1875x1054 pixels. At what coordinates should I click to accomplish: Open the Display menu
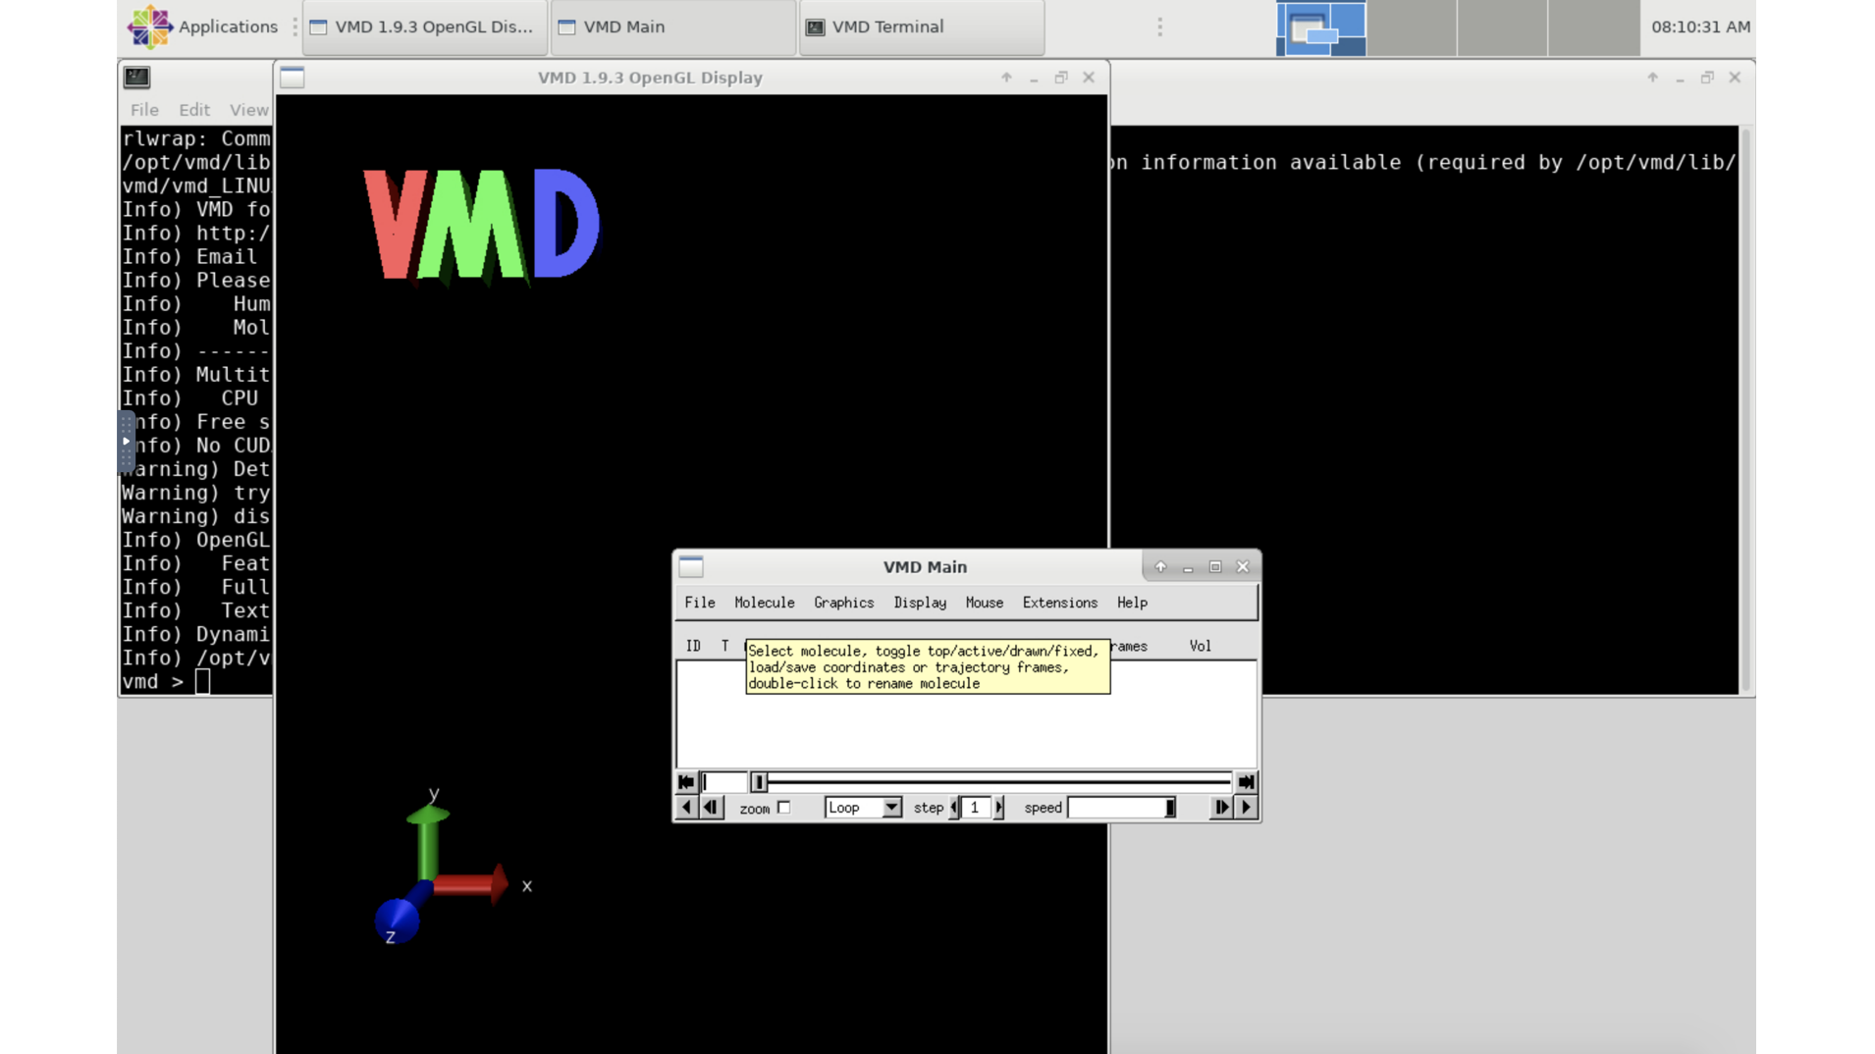[920, 603]
